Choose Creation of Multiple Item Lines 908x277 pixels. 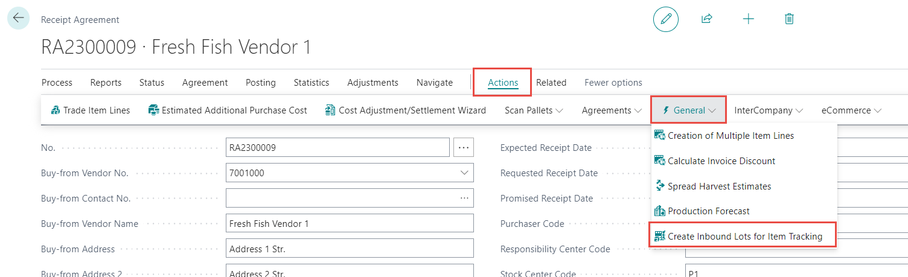point(730,136)
